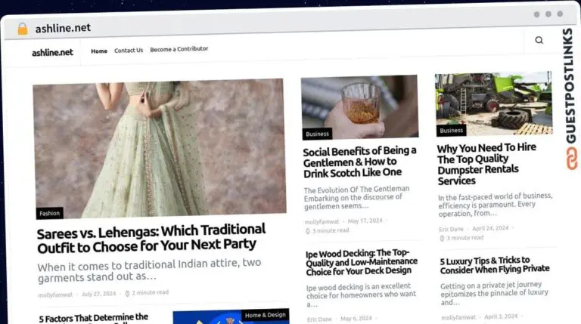Viewport: 581px width, 324px height.
Task: Click the search magnifier icon
Action: (539, 41)
